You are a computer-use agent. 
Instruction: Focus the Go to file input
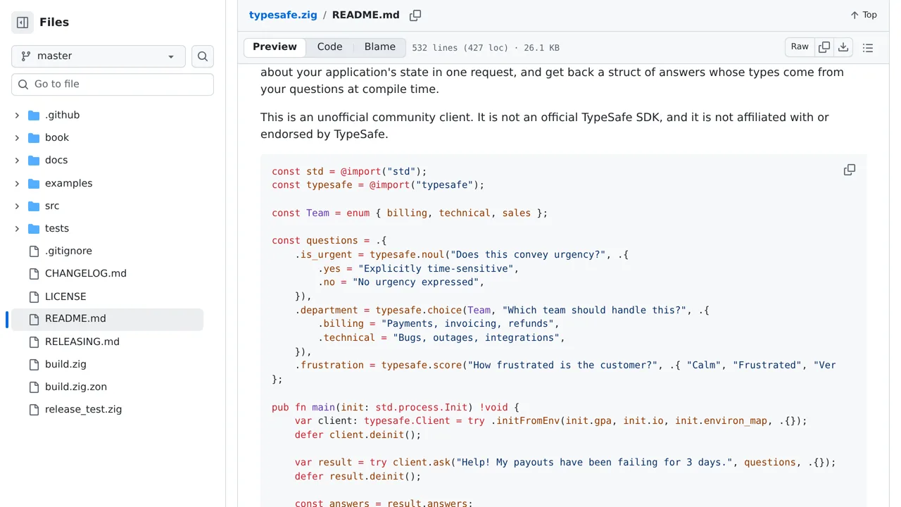tap(113, 84)
